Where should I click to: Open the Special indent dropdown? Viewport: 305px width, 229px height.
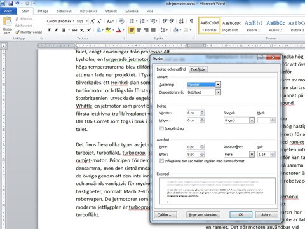pos(252,120)
